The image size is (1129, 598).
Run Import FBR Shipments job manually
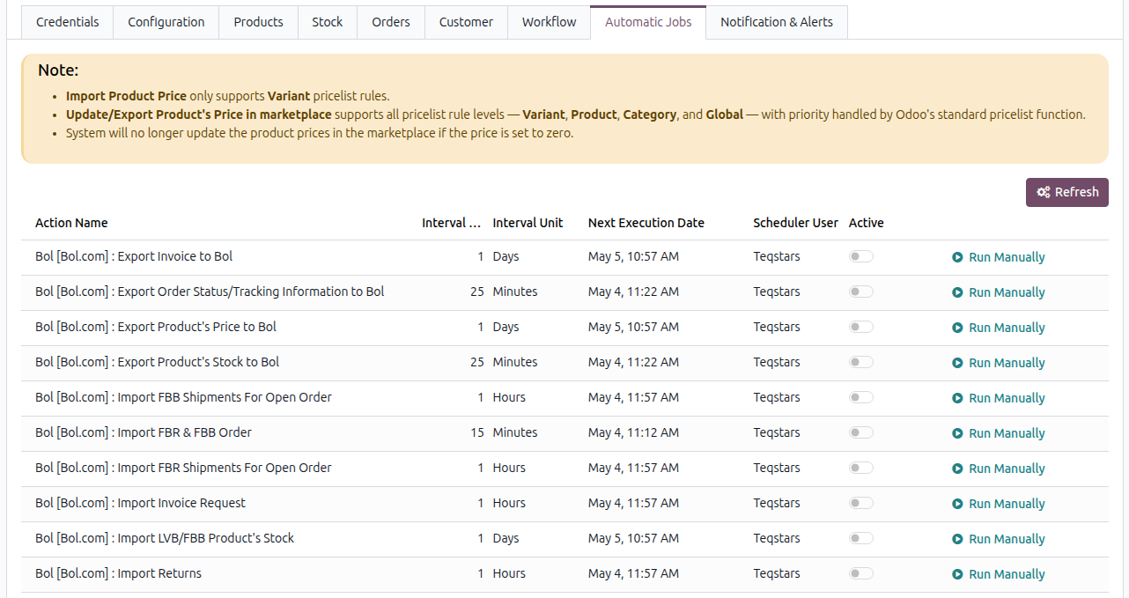coord(1007,469)
